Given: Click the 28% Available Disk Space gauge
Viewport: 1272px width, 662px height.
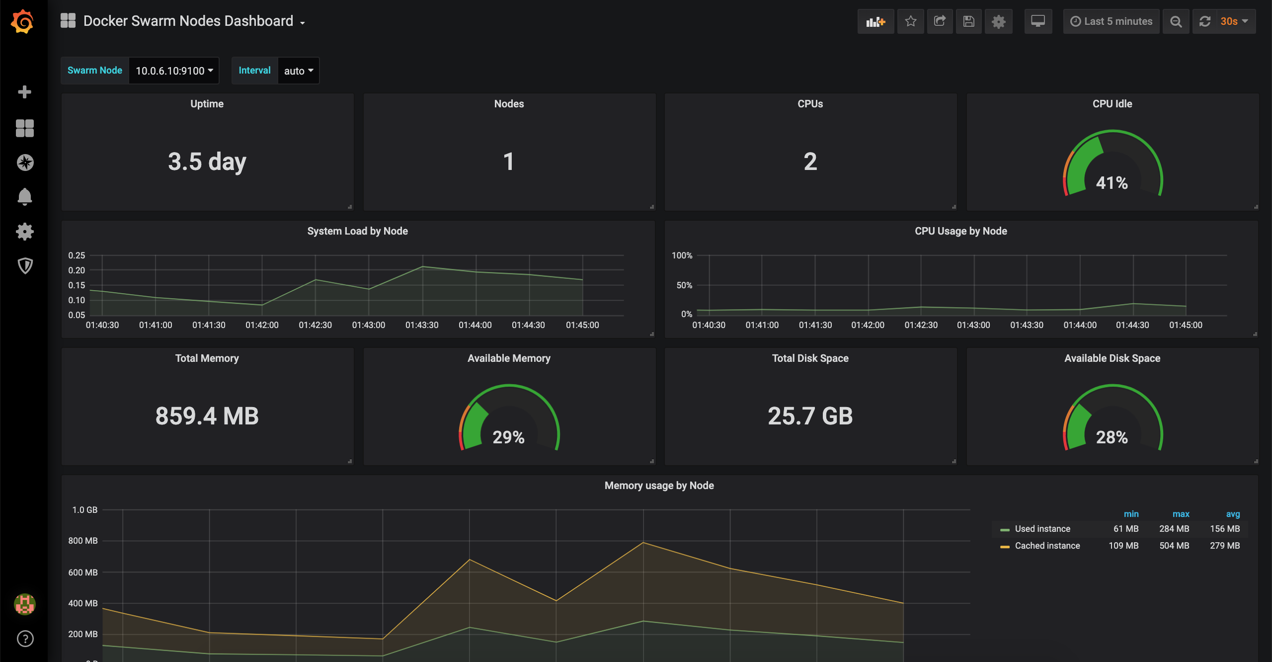Looking at the screenshot, I should tap(1113, 418).
